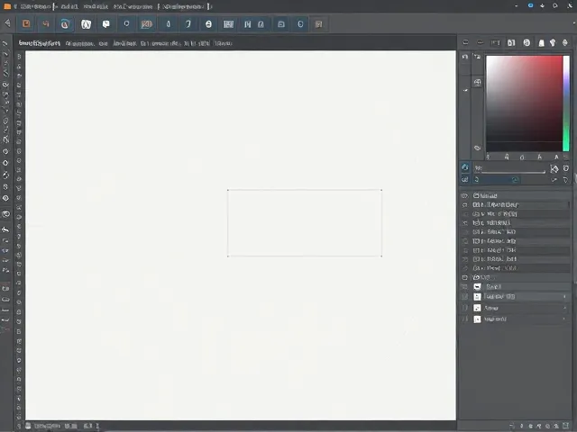The width and height of the screenshot is (577, 432).
Task: Click the download arrow icon in the title bar
Action: [x=542, y=5]
